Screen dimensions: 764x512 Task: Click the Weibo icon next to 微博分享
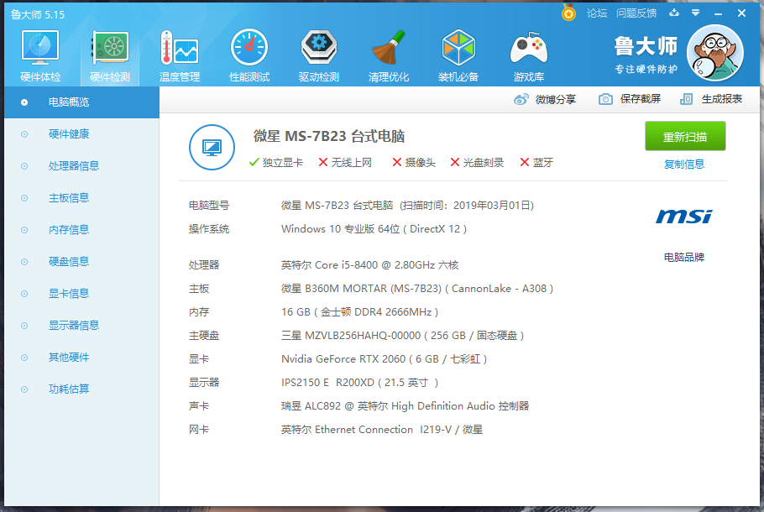click(521, 99)
